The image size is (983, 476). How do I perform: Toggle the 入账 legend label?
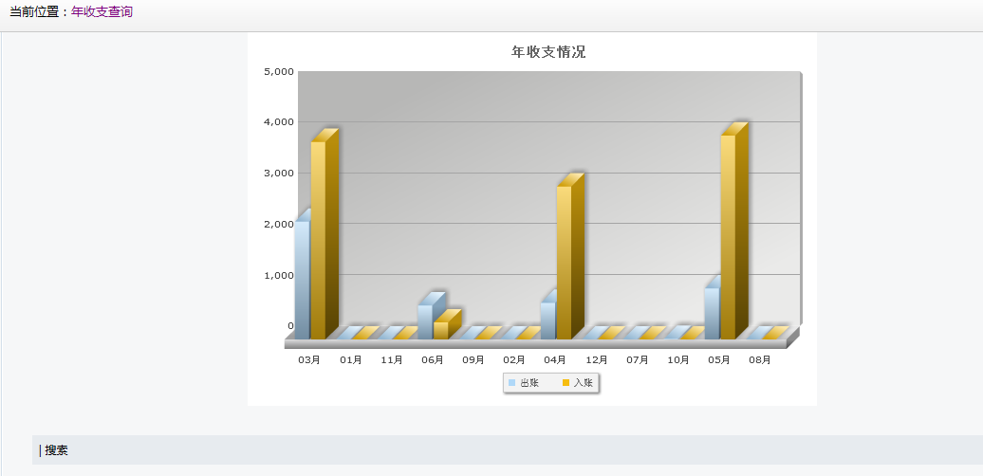click(583, 383)
